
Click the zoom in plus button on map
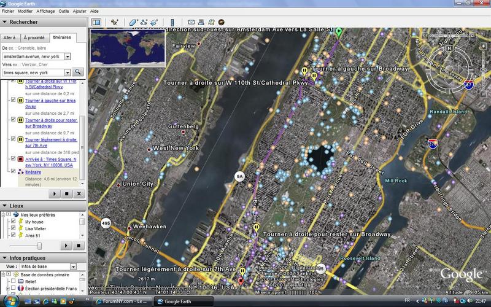click(x=483, y=46)
